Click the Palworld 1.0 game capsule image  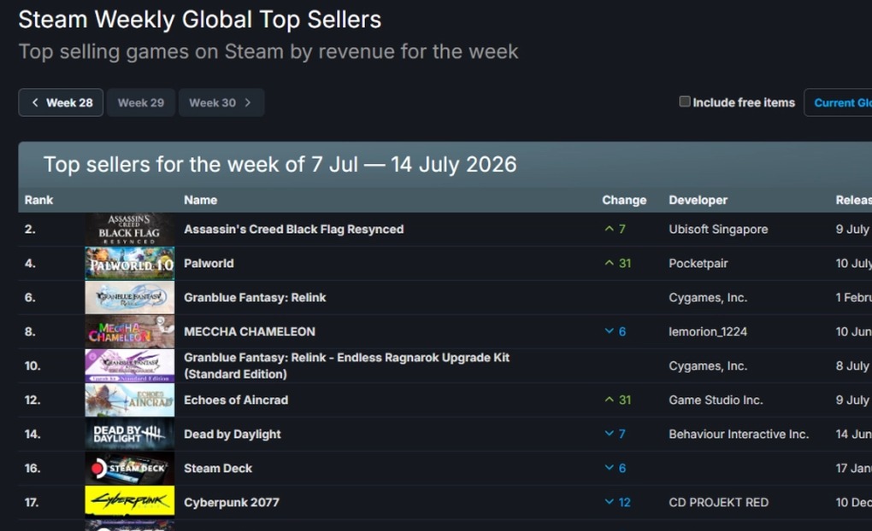pos(130,263)
